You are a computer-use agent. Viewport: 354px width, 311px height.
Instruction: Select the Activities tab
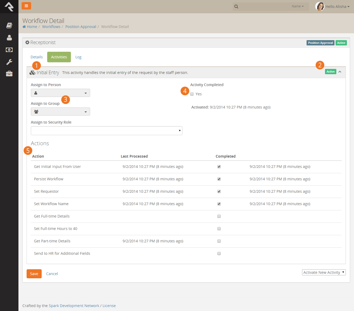59,57
